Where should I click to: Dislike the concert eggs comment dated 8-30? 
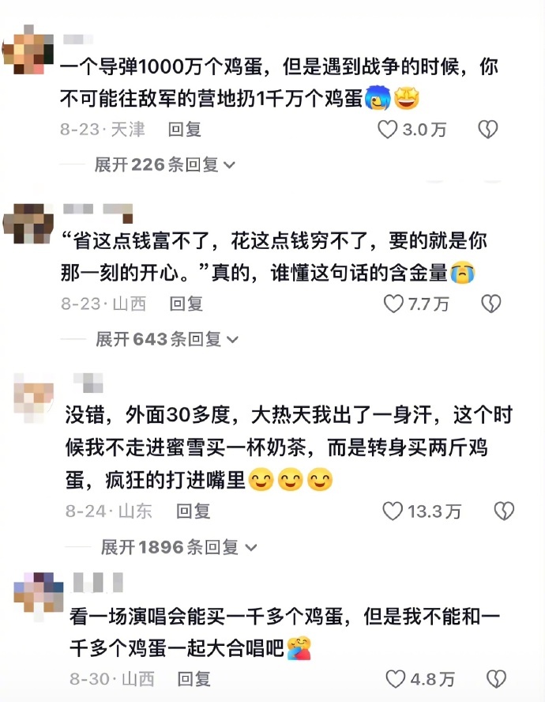pos(496,679)
